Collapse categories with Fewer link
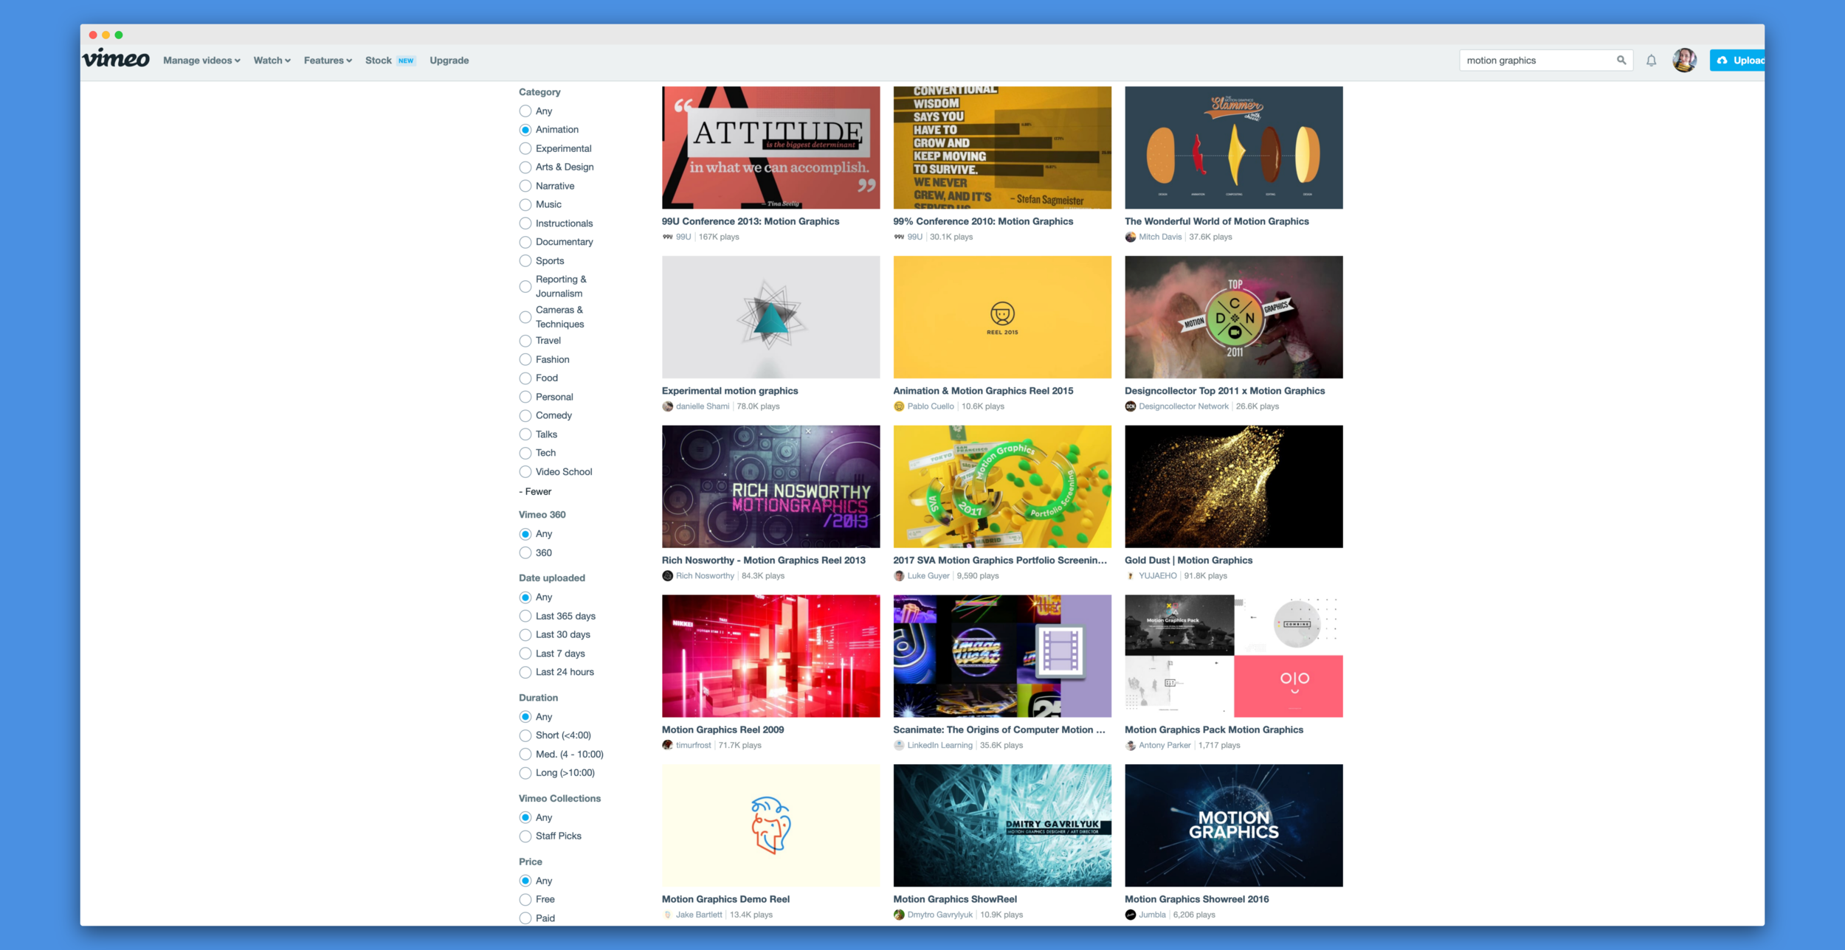This screenshot has width=1845, height=950. pos(535,492)
